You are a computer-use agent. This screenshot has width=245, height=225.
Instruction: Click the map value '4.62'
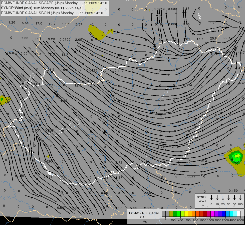coord(64,100)
